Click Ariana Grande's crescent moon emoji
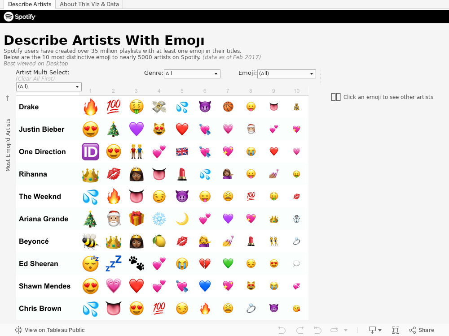 182,219
